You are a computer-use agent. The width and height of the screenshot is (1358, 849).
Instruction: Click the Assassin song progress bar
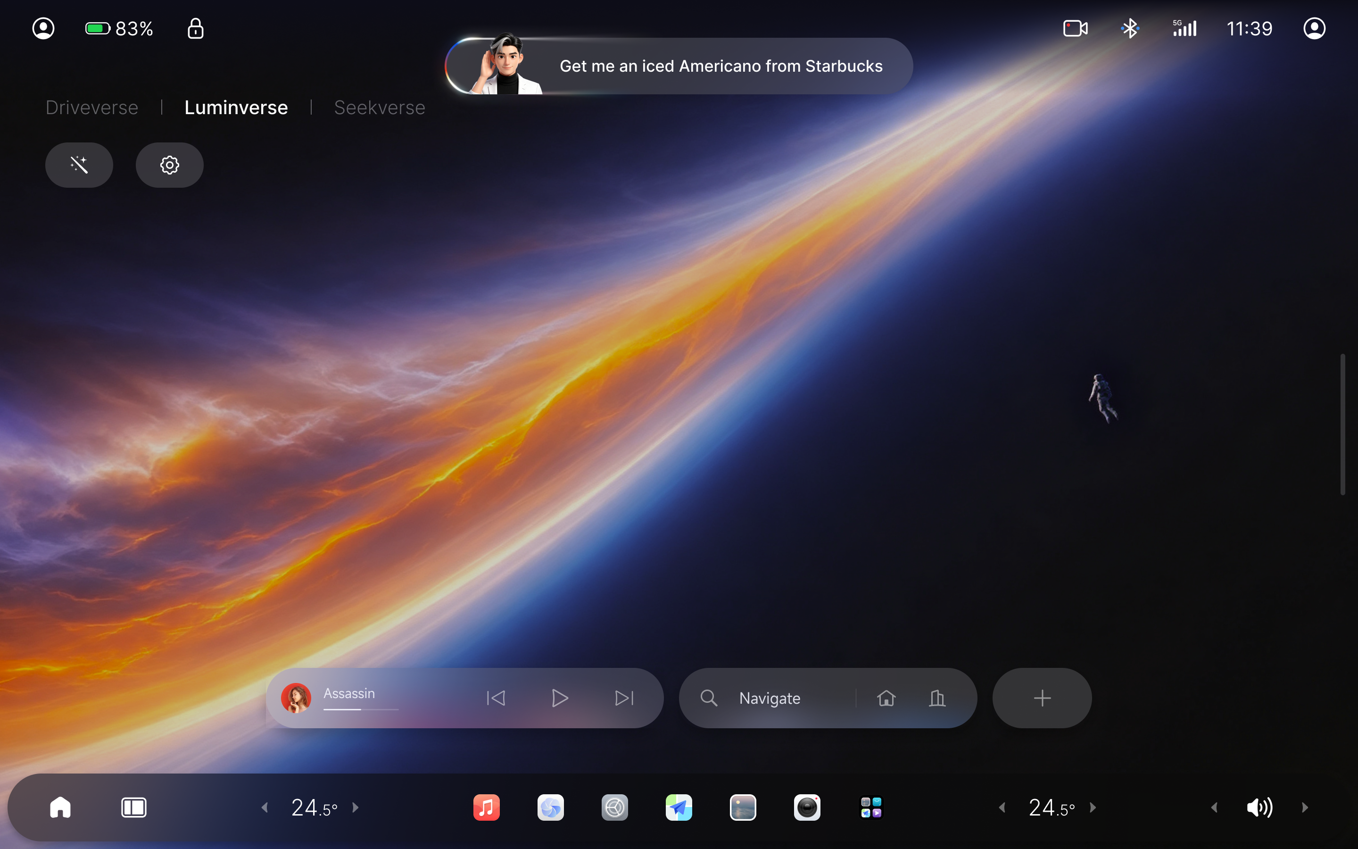[x=361, y=709]
